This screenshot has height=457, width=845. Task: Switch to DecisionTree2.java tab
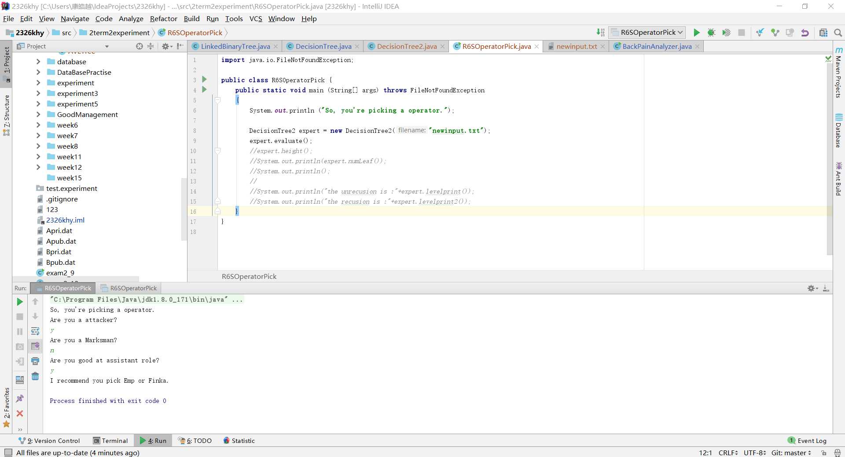[x=407, y=46]
